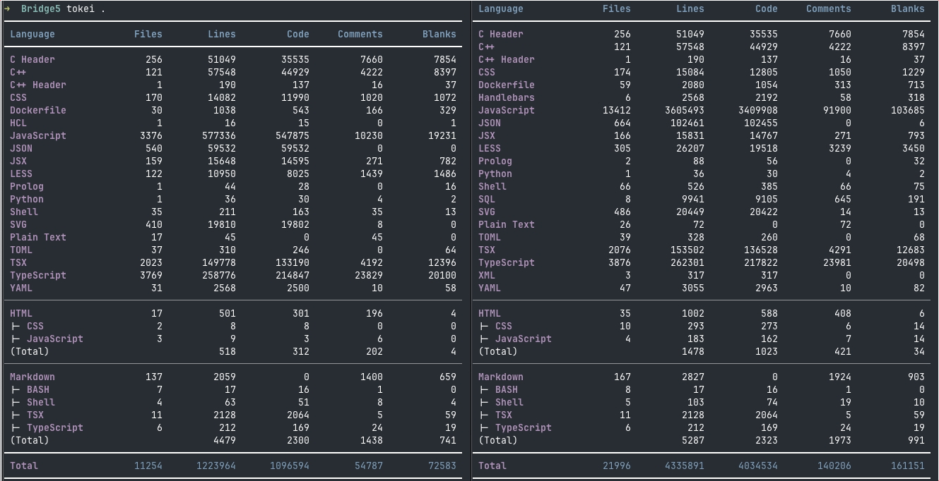Select the Comments column header in right pane
The width and height of the screenshot is (939, 481).
[x=828, y=9]
